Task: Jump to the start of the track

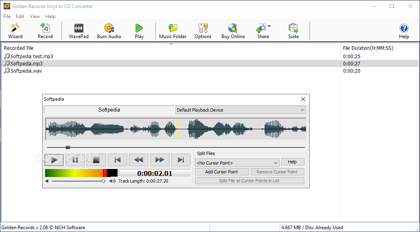Action: (x=117, y=160)
